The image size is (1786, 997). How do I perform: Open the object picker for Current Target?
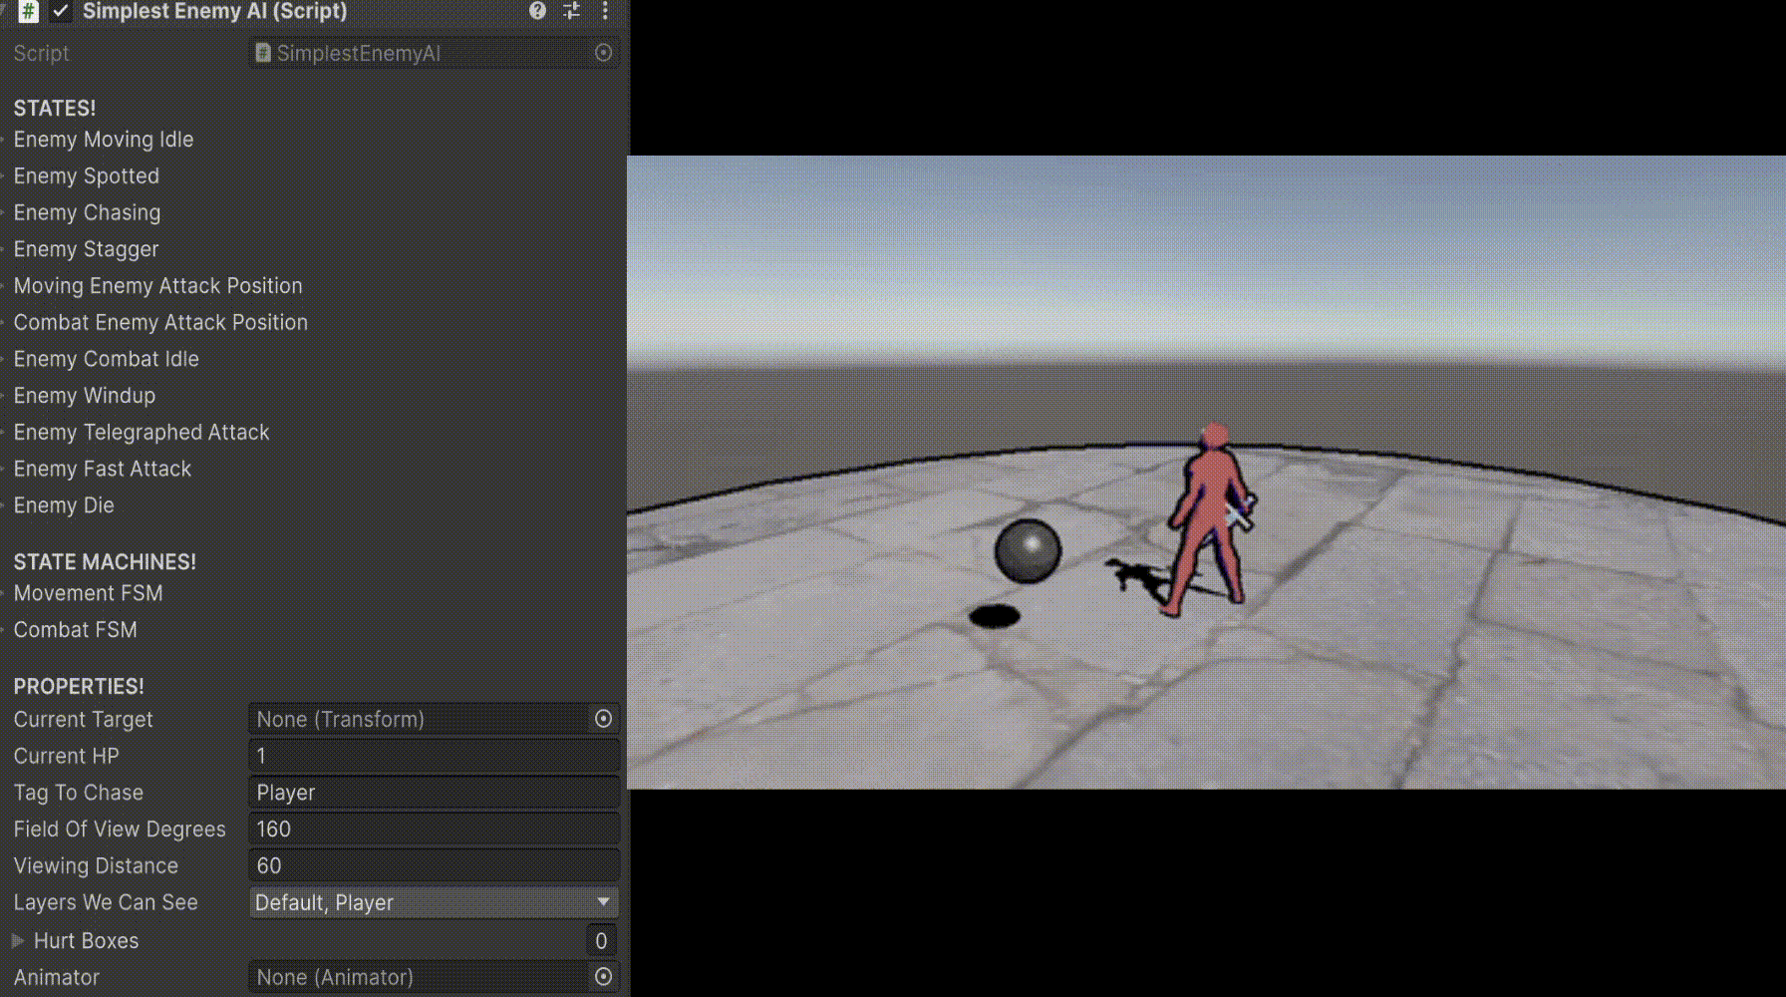click(603, 719)
